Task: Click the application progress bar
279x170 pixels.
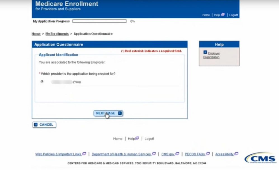Action: coord(100,21)
